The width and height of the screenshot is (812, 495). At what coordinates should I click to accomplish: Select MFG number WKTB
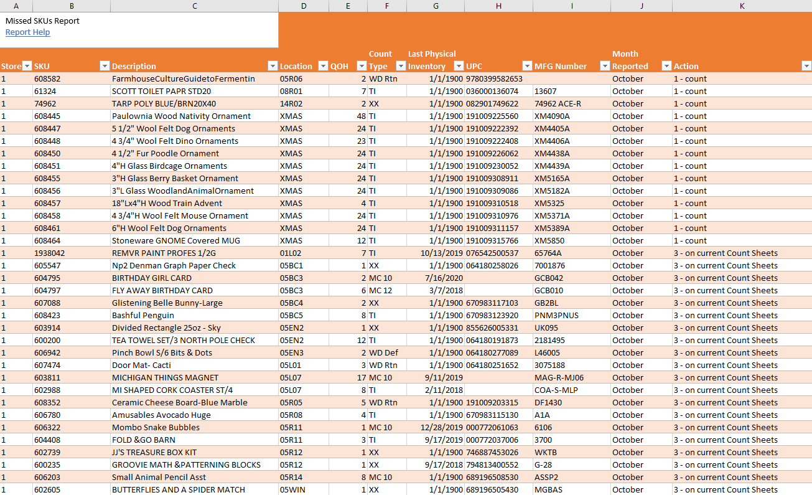click(x=572, y=452)
